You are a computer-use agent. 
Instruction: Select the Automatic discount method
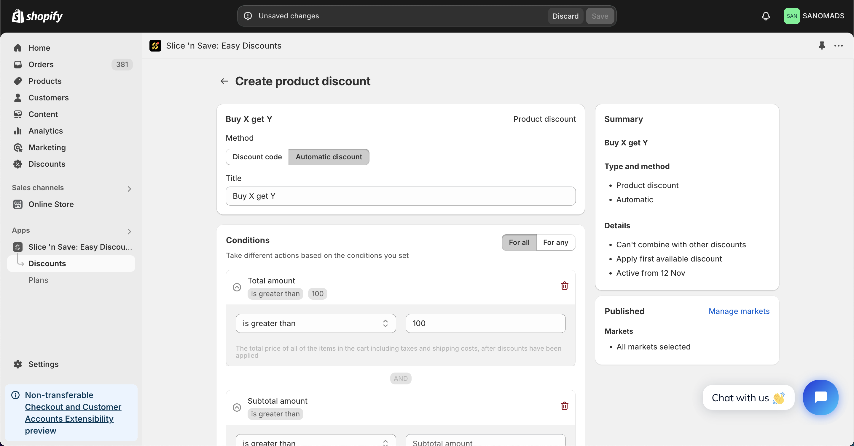click(329, 157)
